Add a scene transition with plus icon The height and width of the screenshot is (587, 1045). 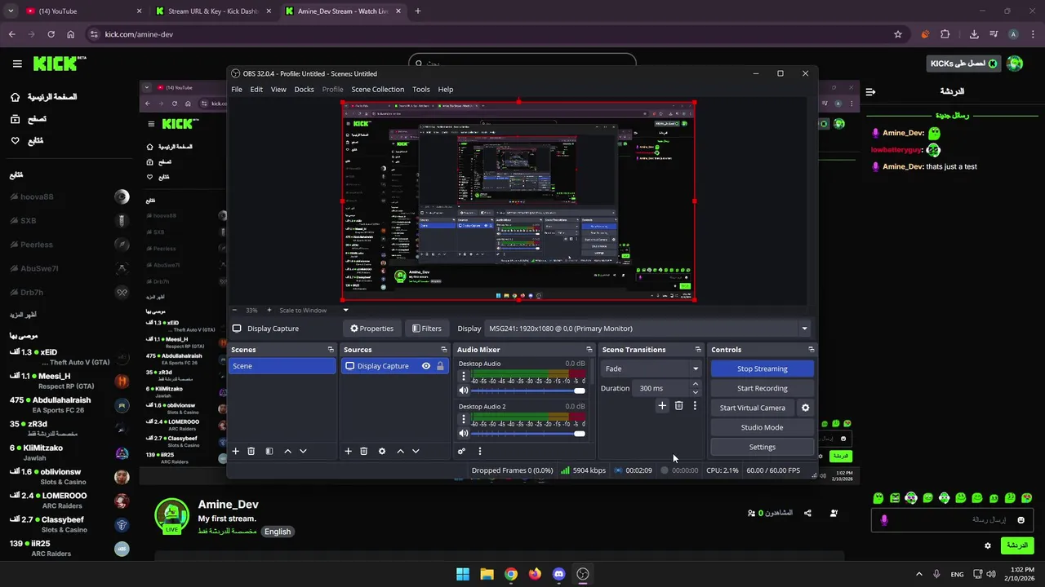coord(662,405)
